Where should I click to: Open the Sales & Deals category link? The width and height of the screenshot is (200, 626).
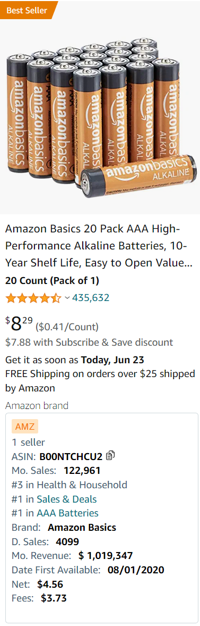[67, 499]
